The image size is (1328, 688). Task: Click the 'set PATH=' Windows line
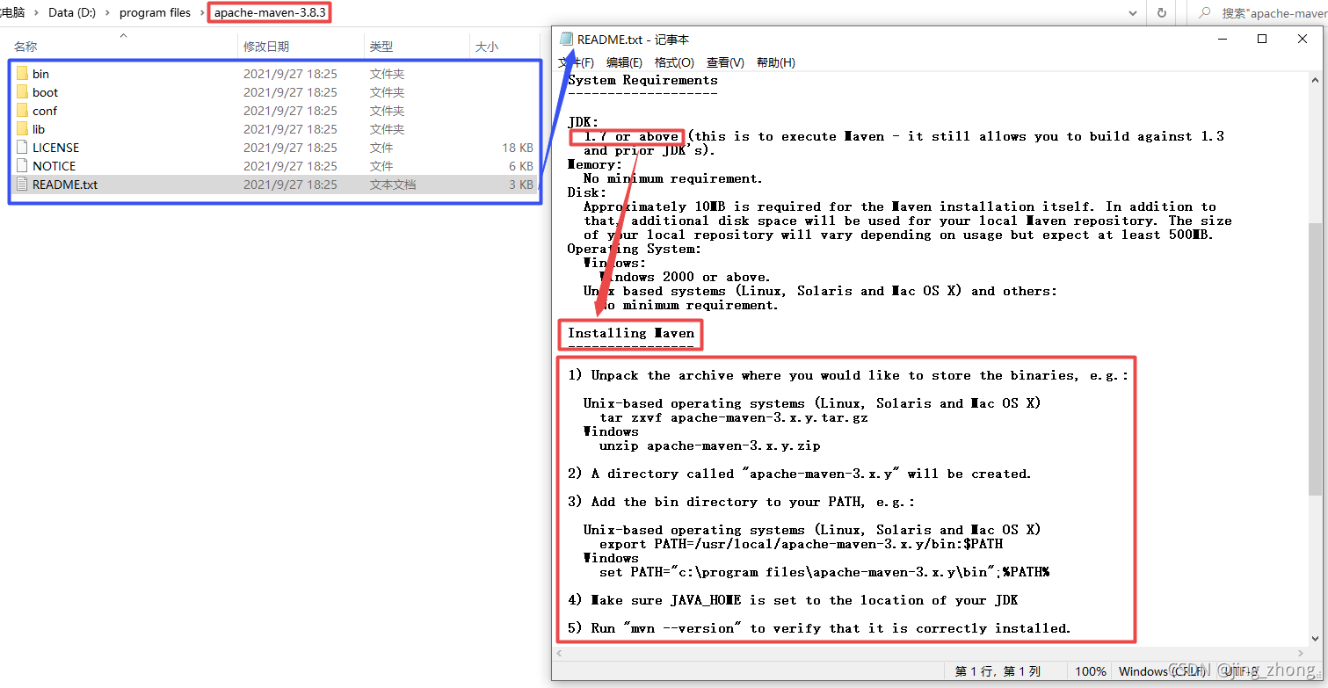[824, 572]
